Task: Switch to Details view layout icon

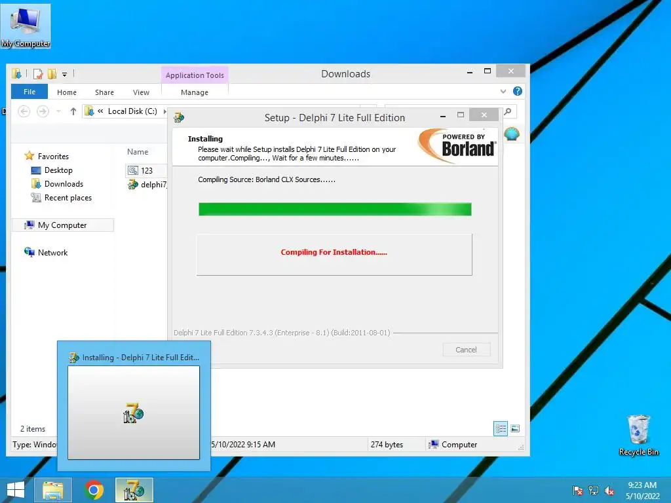Action: pyautogui.click(x=501, y=428)
